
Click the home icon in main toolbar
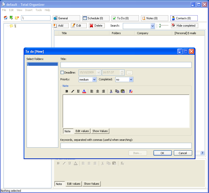point(6,18)
